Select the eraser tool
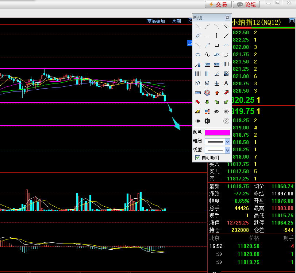296x273 pixels. pyautogui.click(x=198, y=112)
